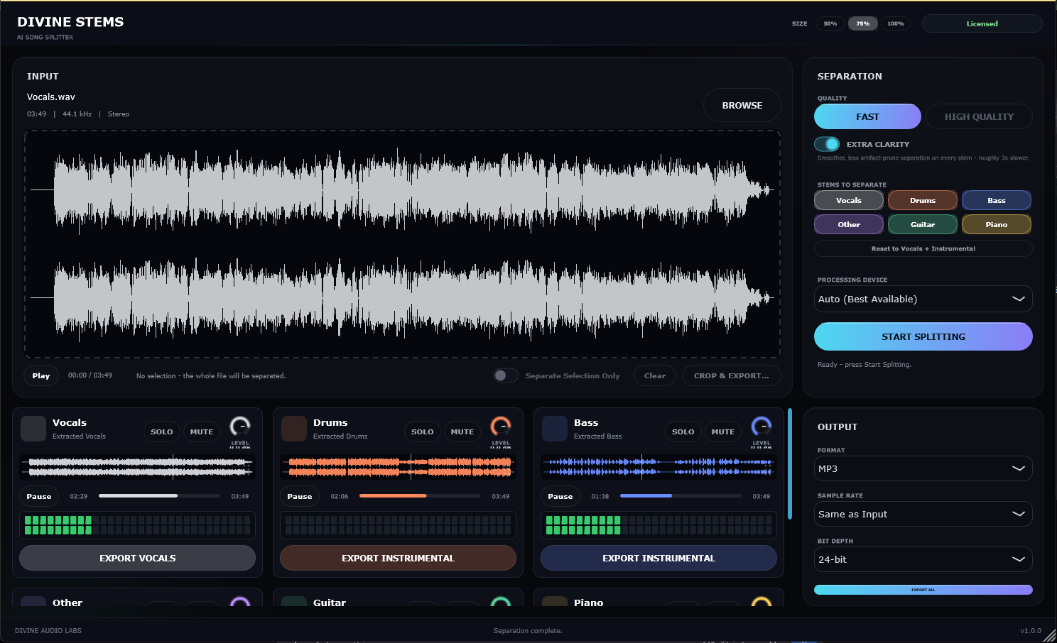Click Reset to Vocals + Instrumental
Image resolution: width=1057 pixels, height=643 pixels.
click(923, 248)
